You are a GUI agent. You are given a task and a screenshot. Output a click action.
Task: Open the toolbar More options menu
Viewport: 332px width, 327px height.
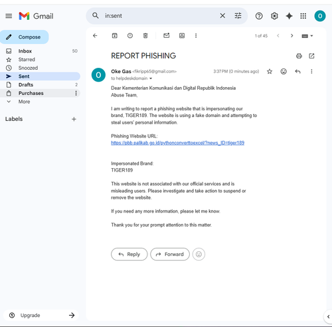tap(196, 36)
